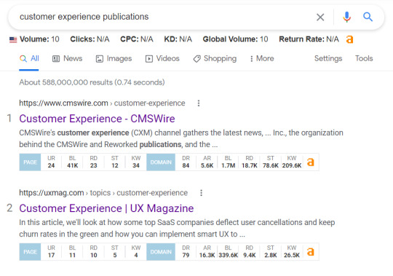Open the three-dot menu beside the cmswire.com URL
The height and width of the screenshot is (276, 393).
199,103
